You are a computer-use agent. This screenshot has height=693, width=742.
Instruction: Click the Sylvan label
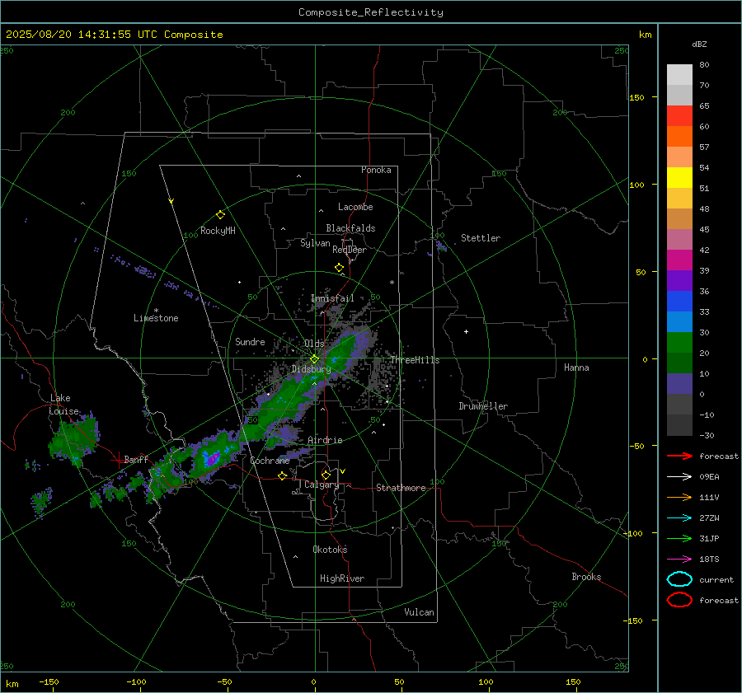coord(315,243)
